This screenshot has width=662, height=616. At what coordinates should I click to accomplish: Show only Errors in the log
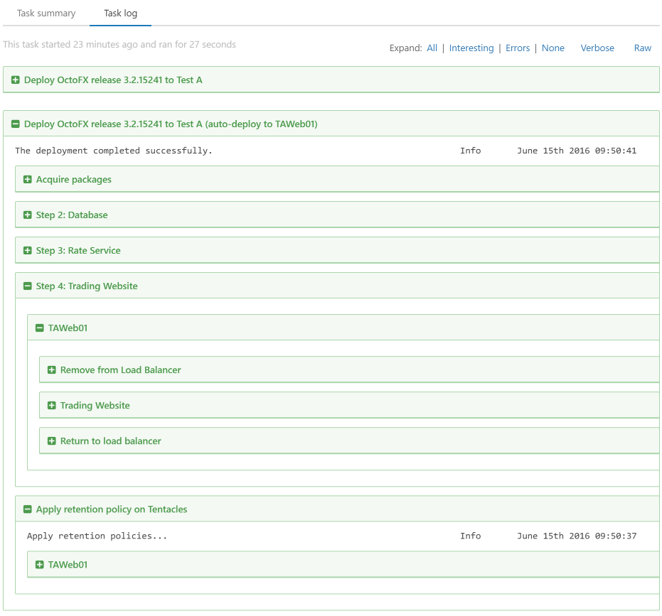[x=518, y=48]
